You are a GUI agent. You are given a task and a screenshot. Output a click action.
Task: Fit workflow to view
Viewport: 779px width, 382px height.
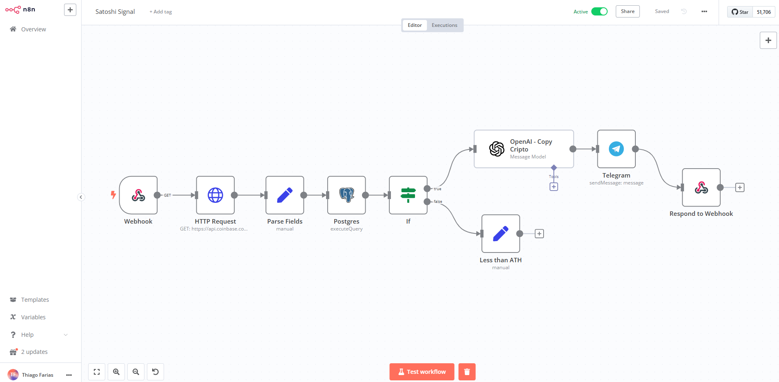click(97, 372)
